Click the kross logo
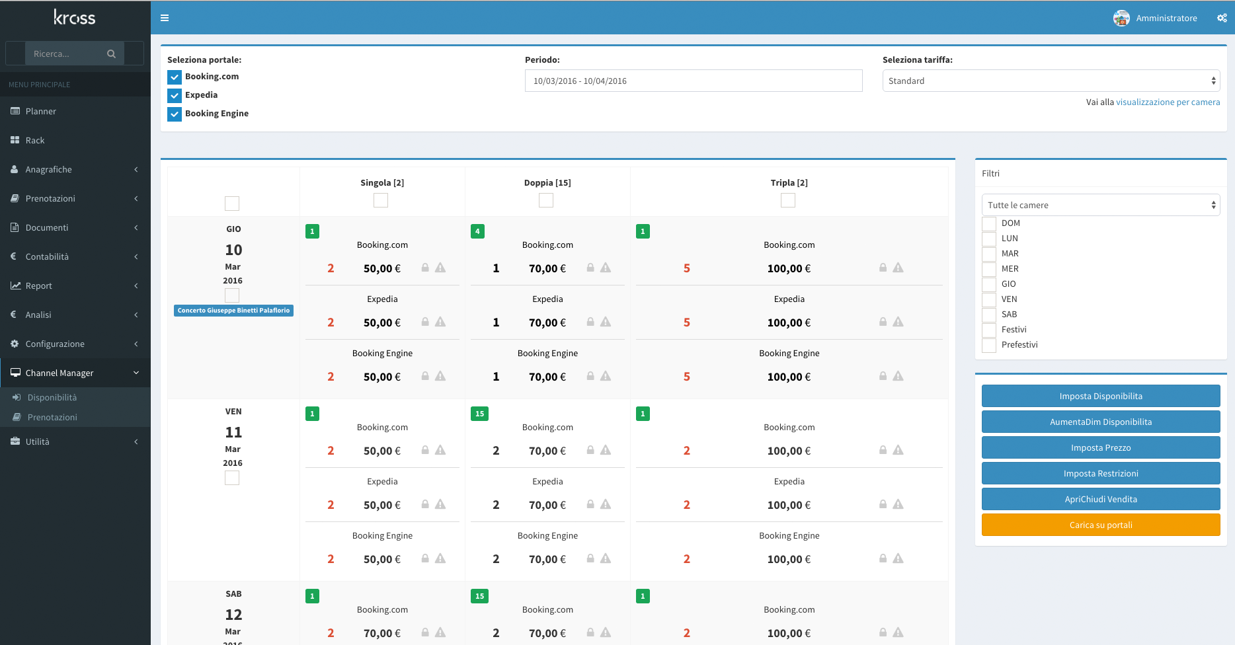 pyautogui.click(x=75, y=17)
